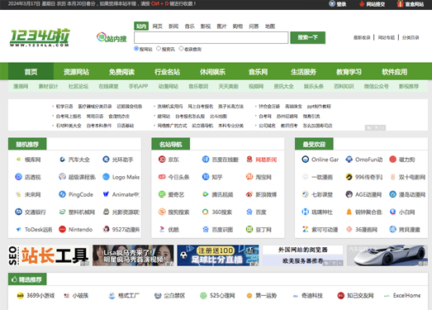432x310 pixels.
Task: Select the 搜资讯 radio button
Action: pyautogui.click(x=159, y=49)
